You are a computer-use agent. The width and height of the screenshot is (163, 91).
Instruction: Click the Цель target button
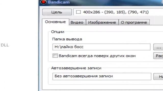pyautogui.click(x=57, y=12)
